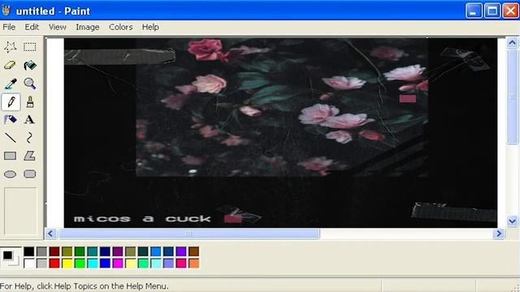The width and height of the screenshot is (520, 292).
Task: Pick the bright blue swatch
Action: pyautogui.click(x=105, y=263)
